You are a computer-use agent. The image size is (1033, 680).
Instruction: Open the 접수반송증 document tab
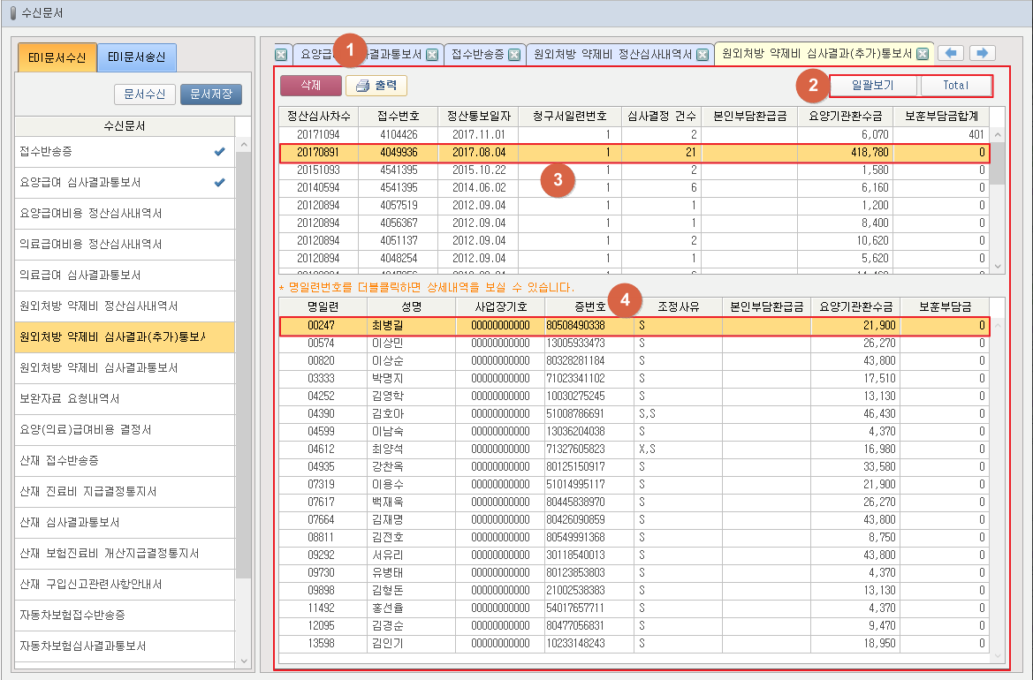pyautogui.click(x=477, y=55)
